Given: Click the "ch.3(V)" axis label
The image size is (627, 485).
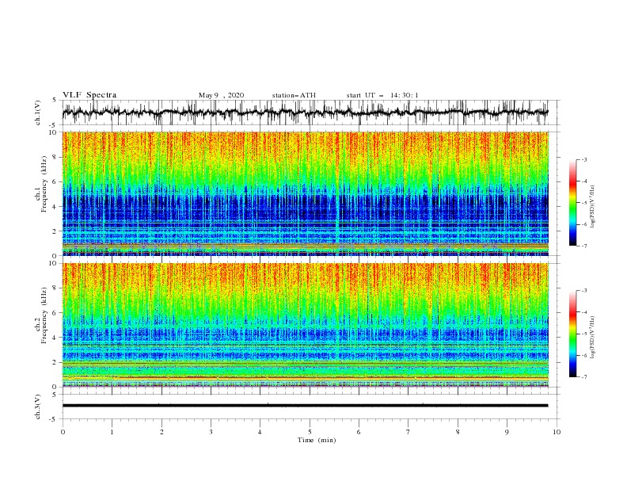Looking at the screenshot, I should click(38, 407).
